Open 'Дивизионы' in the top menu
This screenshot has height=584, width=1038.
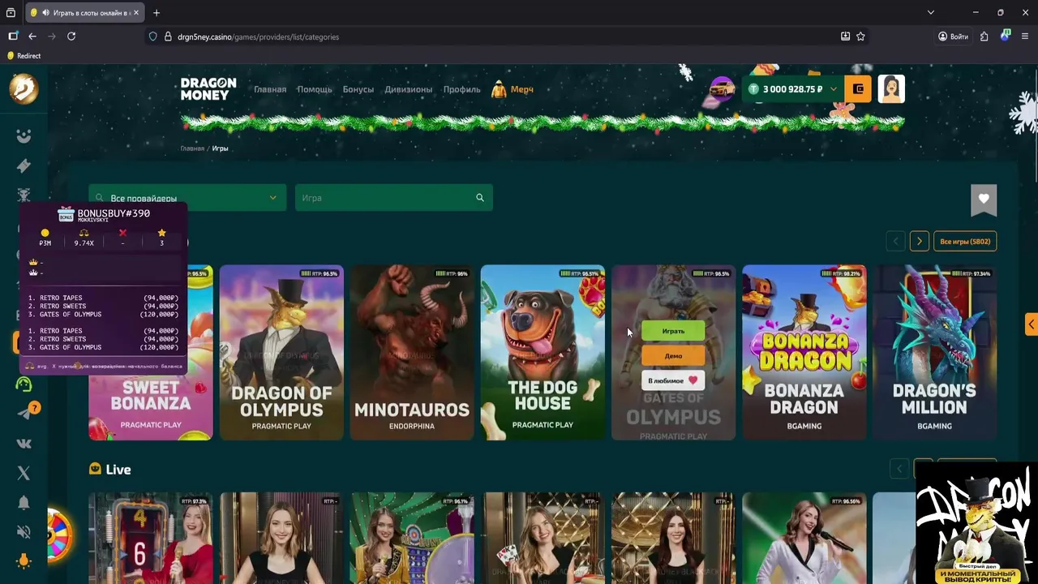(x=409, y=89)
